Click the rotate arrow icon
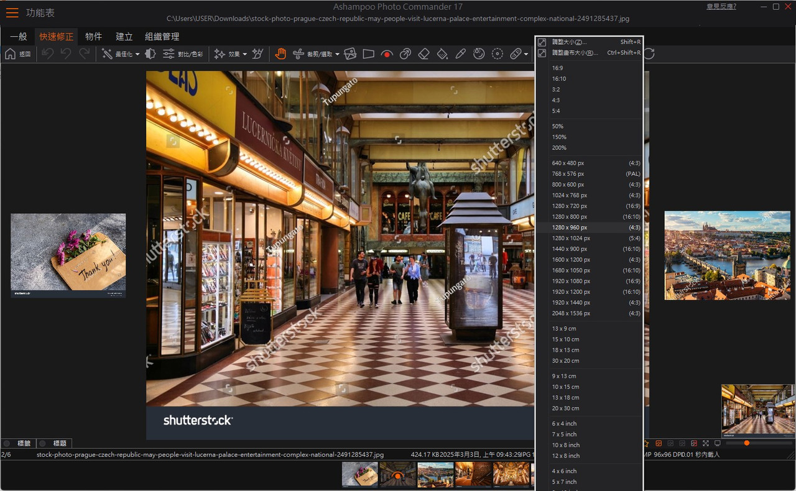The image size is (796, 491). pyautogui.click(x=649, y=54)
